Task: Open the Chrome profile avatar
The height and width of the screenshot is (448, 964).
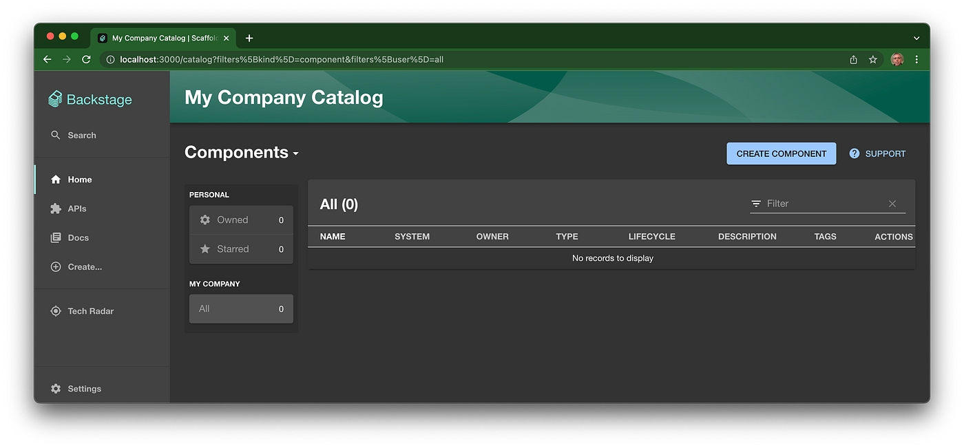Action: click(x=897, y=59)
